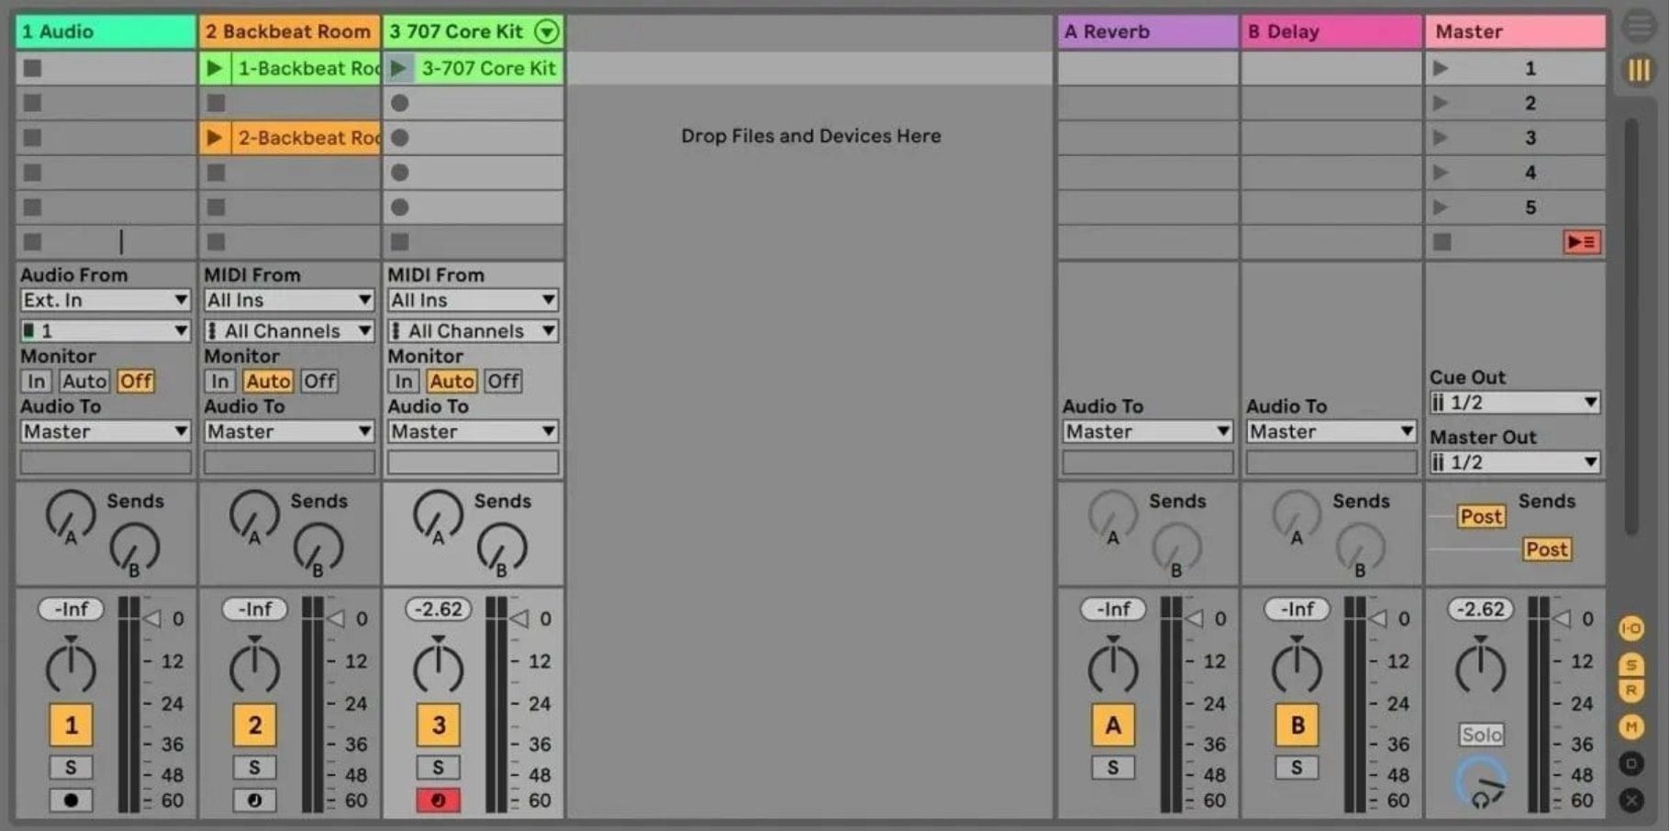
Task: Disarm the 3 707 Core Kit track
Action: pyautogui.click(x=438, y=801)
